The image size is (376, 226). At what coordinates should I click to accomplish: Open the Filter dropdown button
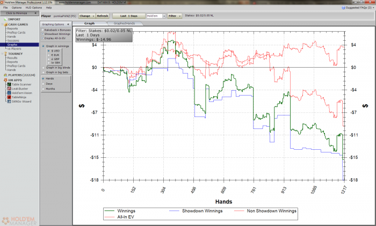tap(175, 16)
